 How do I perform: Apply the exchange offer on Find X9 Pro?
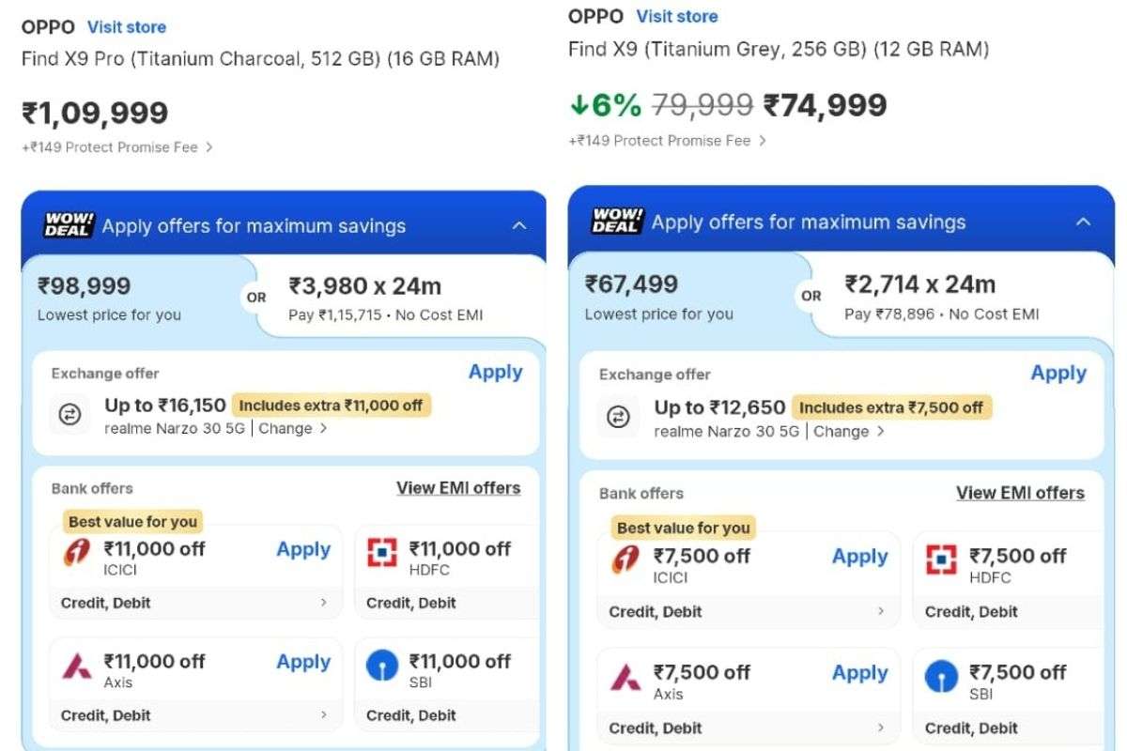(495, 372)
